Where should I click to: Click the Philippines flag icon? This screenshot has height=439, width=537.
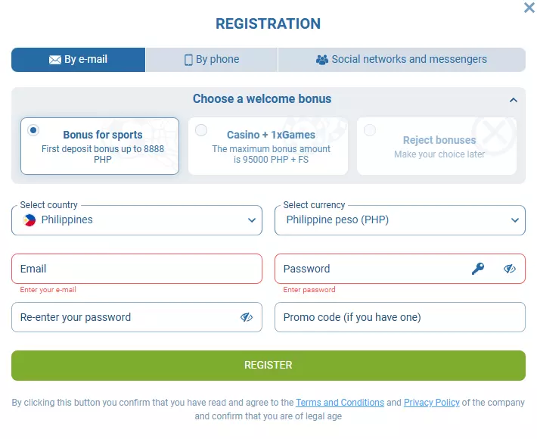coord(29,220)
